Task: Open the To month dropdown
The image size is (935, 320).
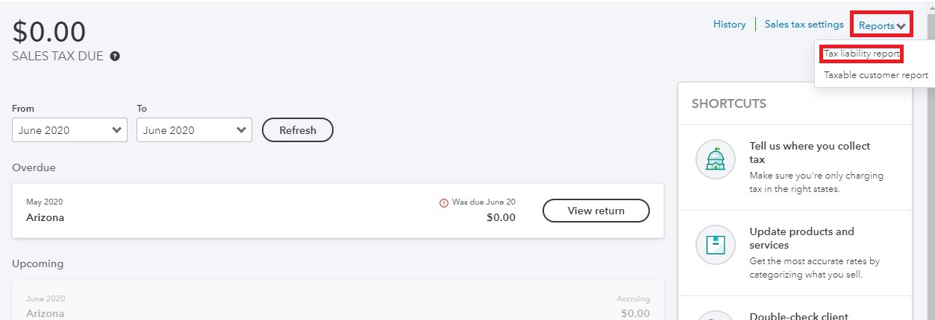Action: click(194, 129)
